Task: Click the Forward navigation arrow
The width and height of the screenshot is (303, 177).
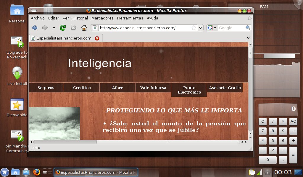Action: pyautogui.click(x=45, y=28)
